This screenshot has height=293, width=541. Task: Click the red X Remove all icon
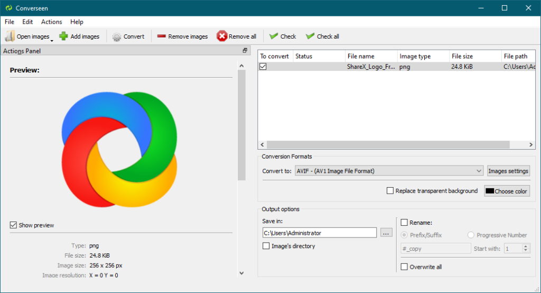point(222,36)
